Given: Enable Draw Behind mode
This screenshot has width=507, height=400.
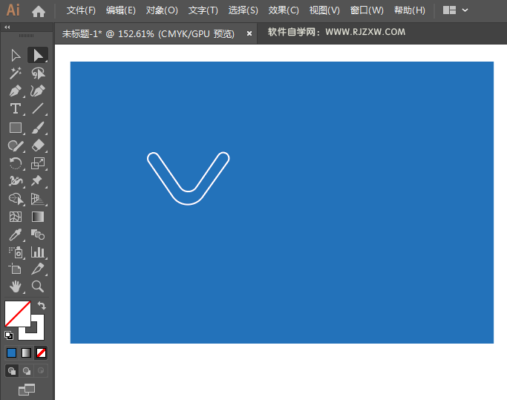Looking at the screenshot, I should pyautogui.click(x=27, y=371).
